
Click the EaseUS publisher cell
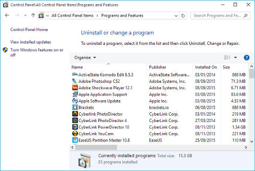pos(155,140)
